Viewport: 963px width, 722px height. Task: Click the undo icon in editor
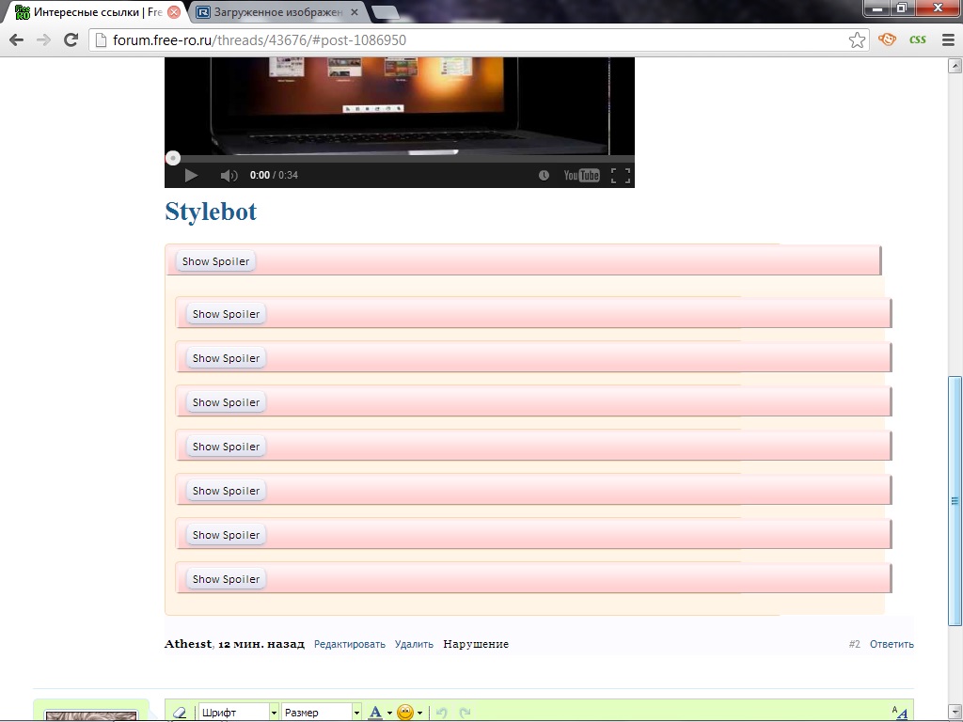442,713
